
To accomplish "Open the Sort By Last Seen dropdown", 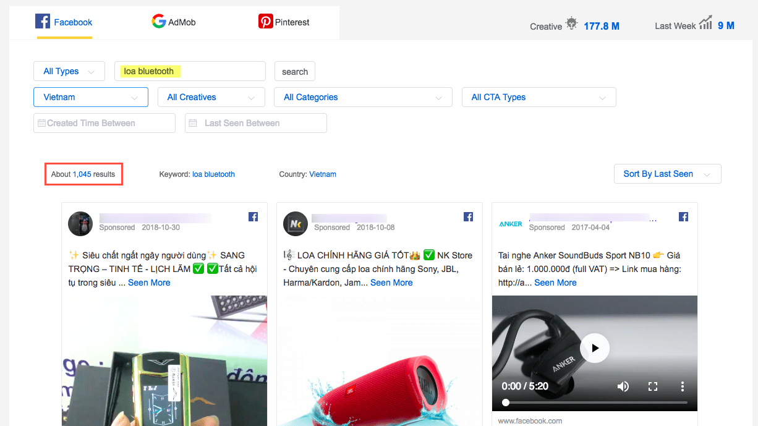I will (x=668, y=174).
